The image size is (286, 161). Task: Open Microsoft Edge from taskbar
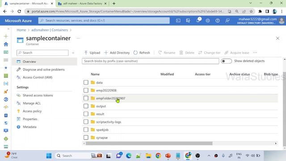(x=129, y=156)
